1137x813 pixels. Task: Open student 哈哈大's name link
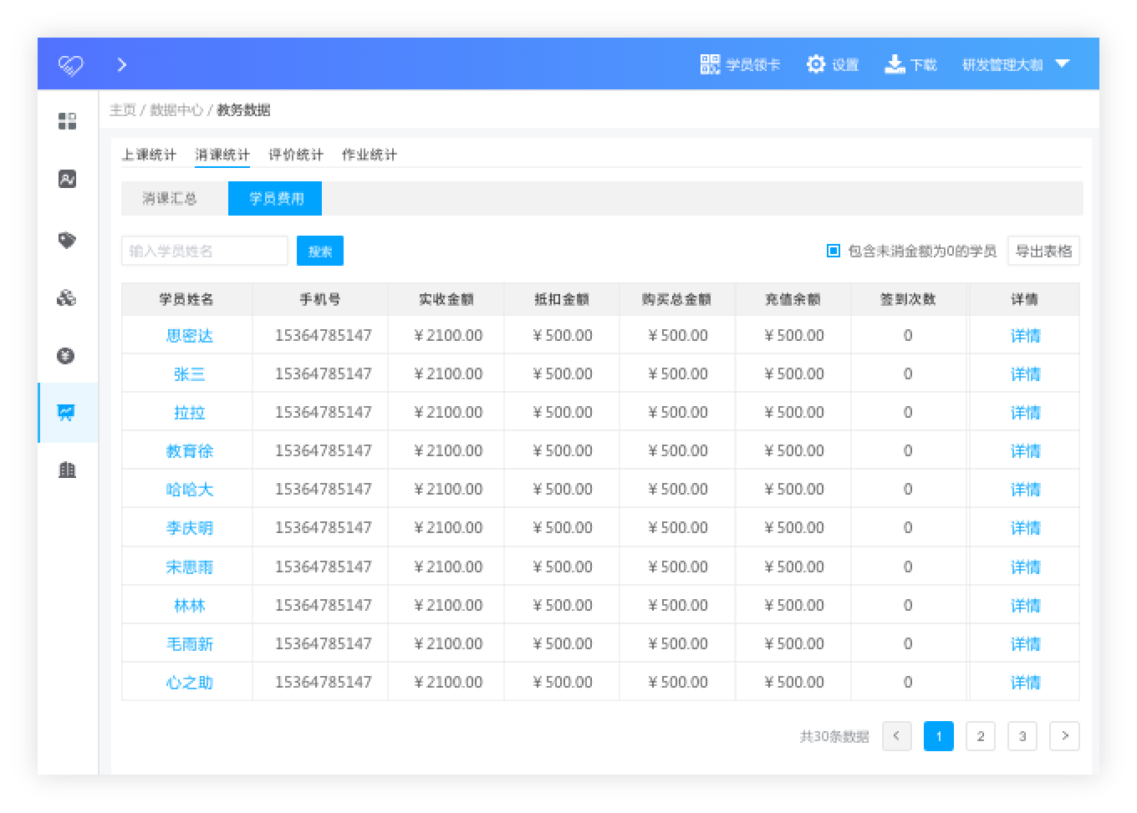pyautogui.click(x=190, y=490)
